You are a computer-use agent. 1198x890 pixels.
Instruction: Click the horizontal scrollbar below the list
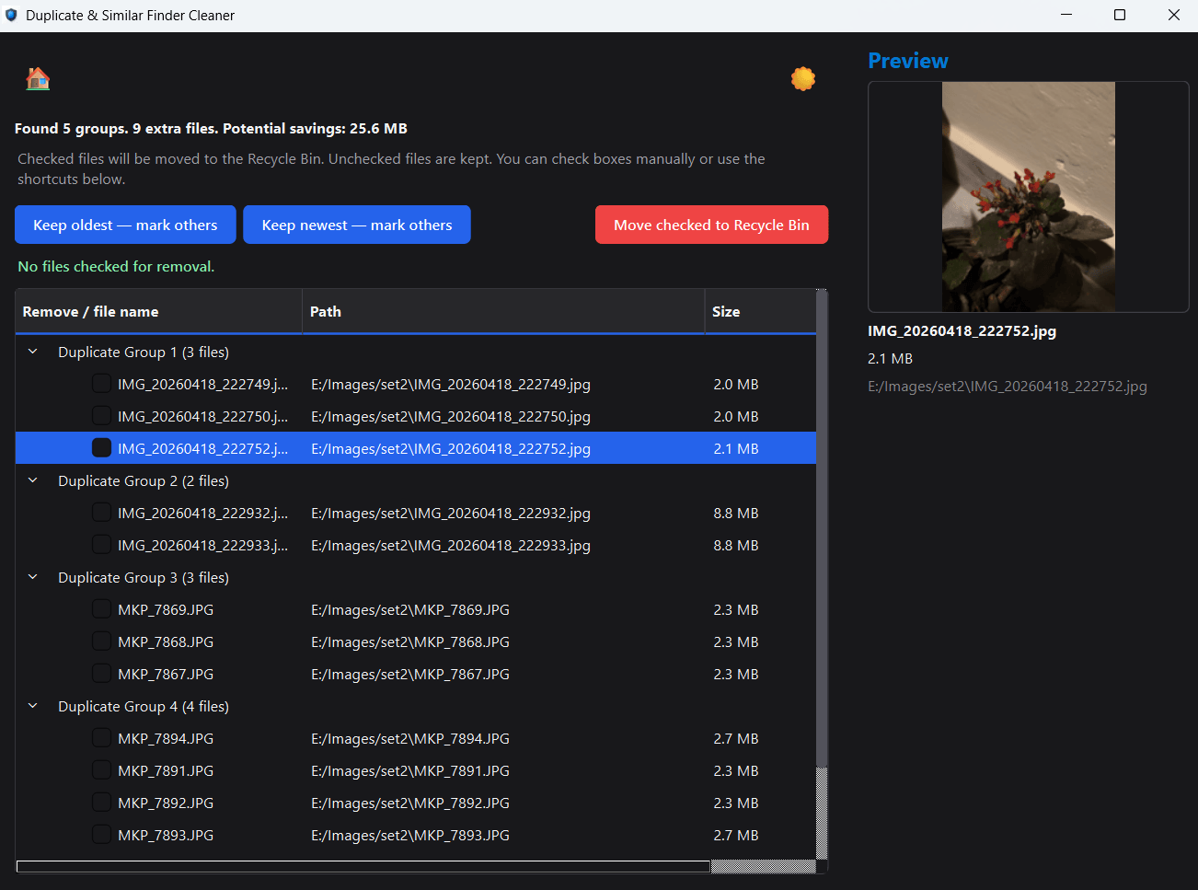click(416, 866)
